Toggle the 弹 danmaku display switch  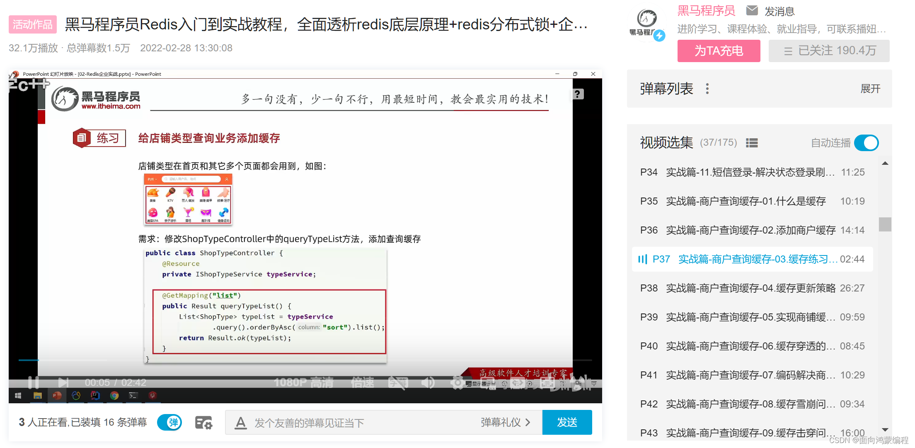pos(169,423)
